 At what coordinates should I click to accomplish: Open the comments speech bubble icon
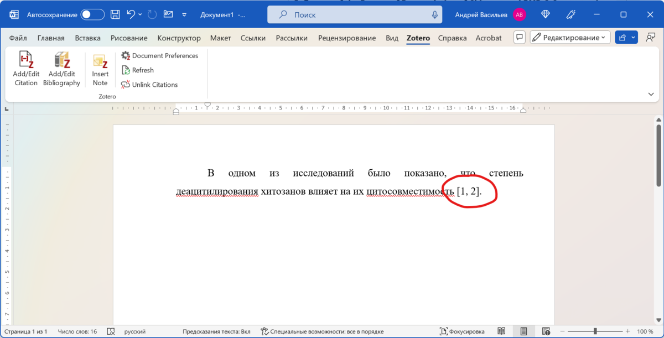[x=519, y=38]
